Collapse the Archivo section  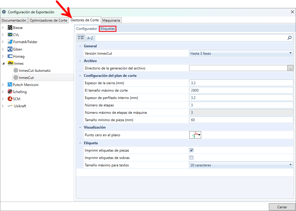(x=80, y=61)
